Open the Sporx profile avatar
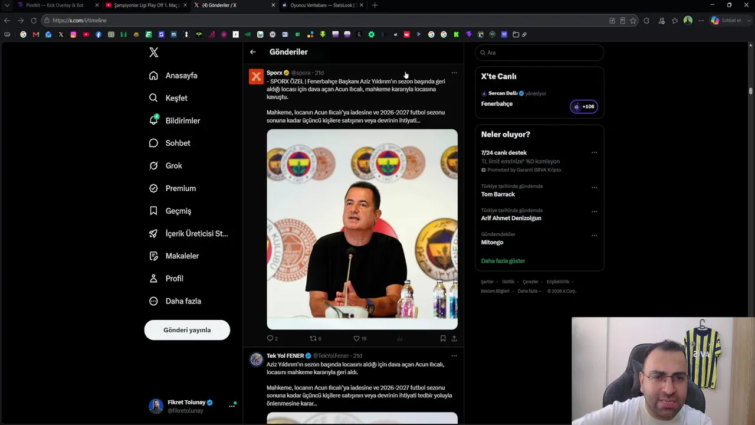The height and width of the screenshot is (425, 755). 256,77
